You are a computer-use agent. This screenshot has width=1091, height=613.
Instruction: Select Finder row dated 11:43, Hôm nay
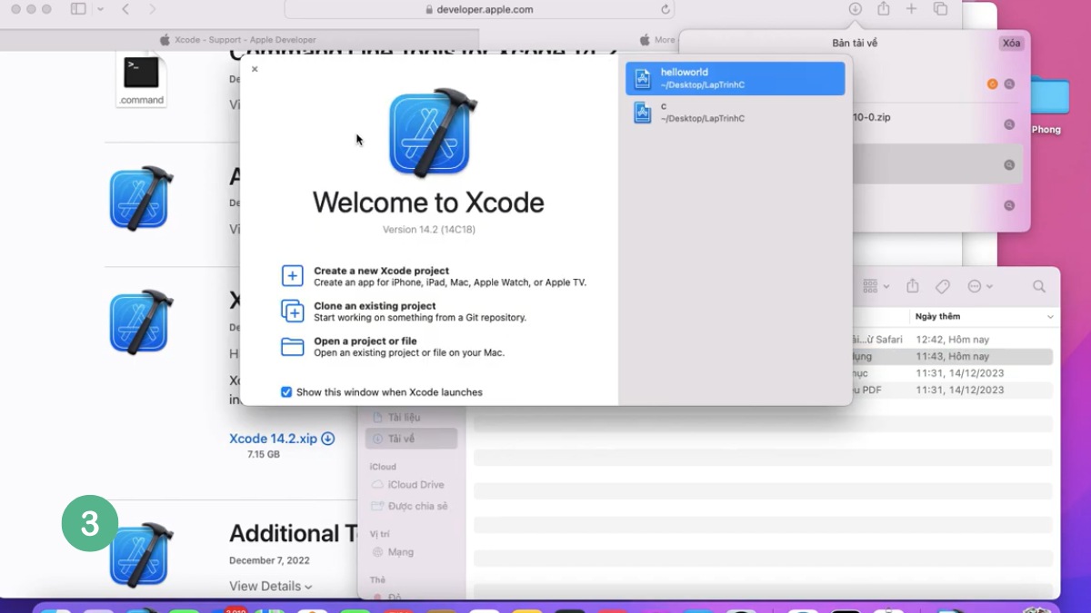[x=951, y=356]
